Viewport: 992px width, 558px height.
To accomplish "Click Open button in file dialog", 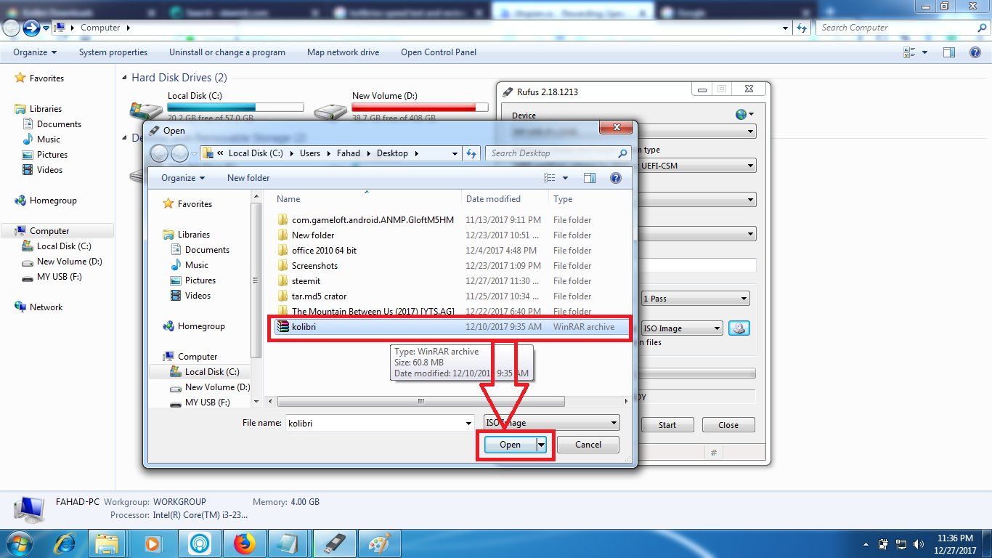I will coord(511,445).
